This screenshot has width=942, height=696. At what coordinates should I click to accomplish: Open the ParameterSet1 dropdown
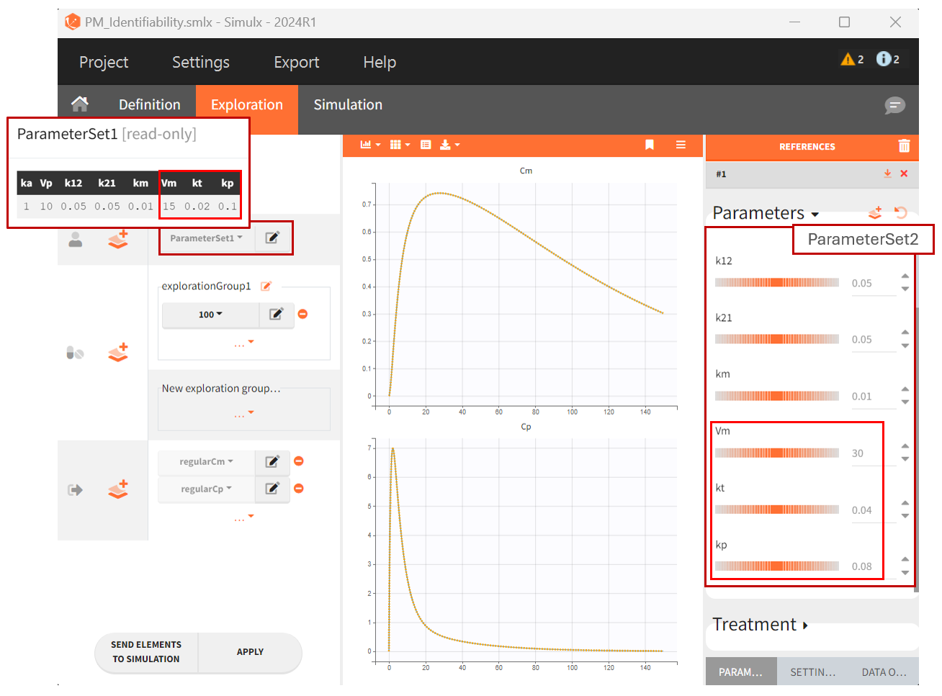click(207, 238)
